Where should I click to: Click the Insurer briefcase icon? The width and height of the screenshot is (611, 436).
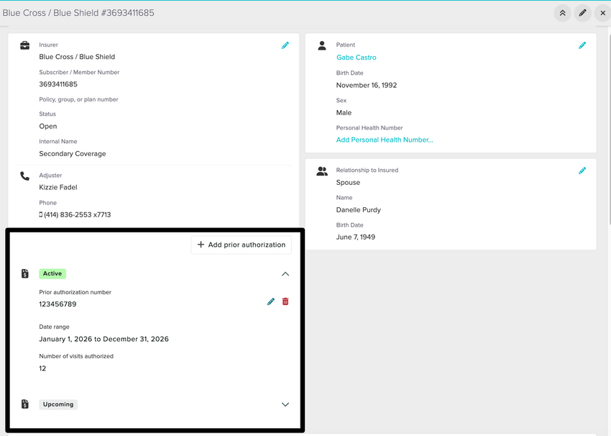click(x=25, y=45)
